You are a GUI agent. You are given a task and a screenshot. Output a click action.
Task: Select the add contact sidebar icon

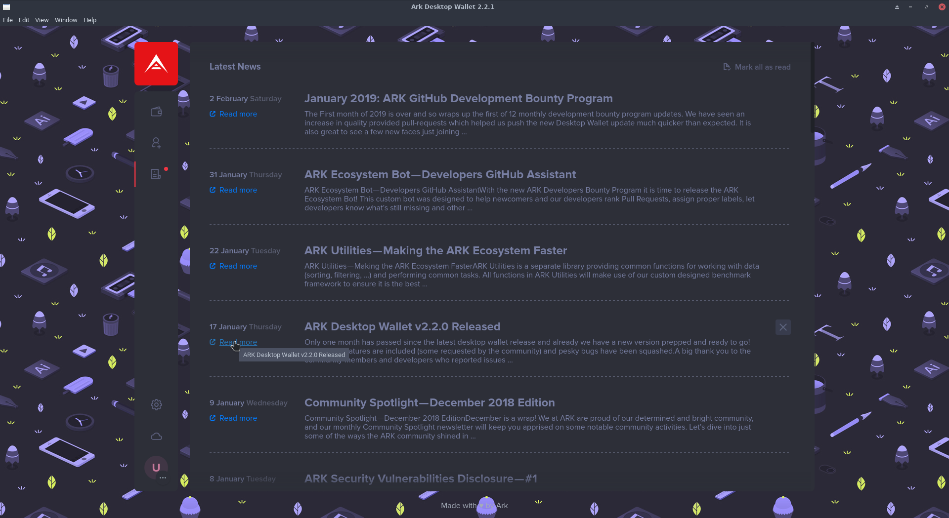coord(156,143)
